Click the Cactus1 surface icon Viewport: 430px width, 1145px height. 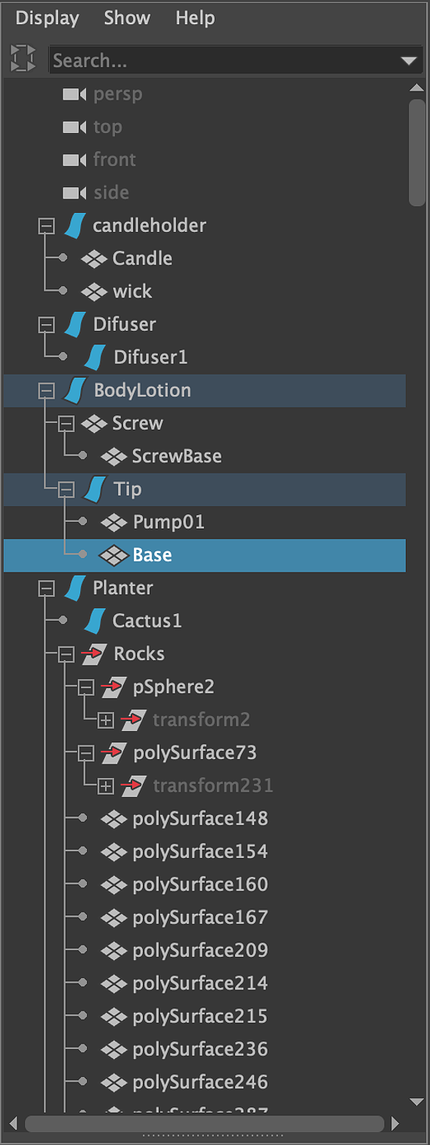(94, 621)
